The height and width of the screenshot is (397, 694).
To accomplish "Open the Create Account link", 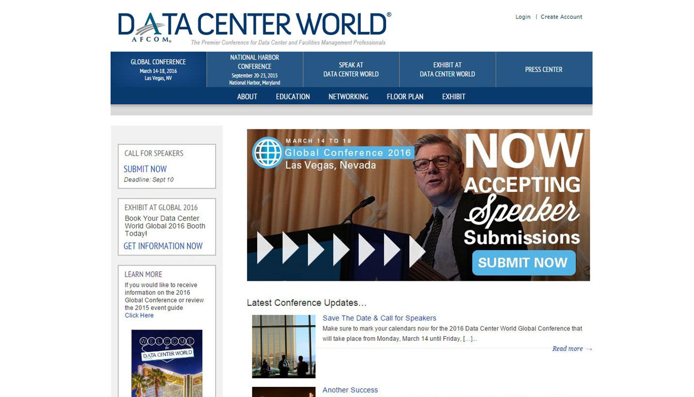I will coord(561,17).
